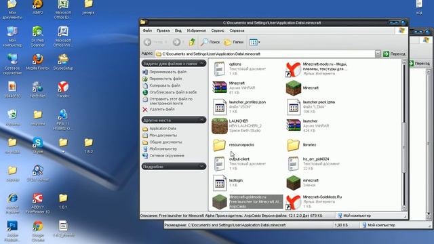This screenshot has width=434, height=244.
Task: Open AIMP2 desktop shortcut
Action: tap(38, 7)
